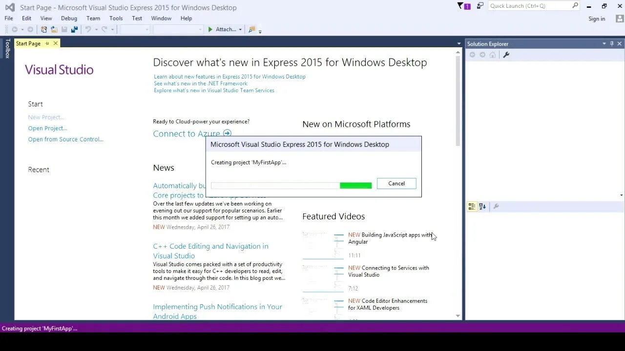The width and height of the screenshot is (625, 351).
Task: Click the Find in Files toolbar icon
Action: point(251,30)
